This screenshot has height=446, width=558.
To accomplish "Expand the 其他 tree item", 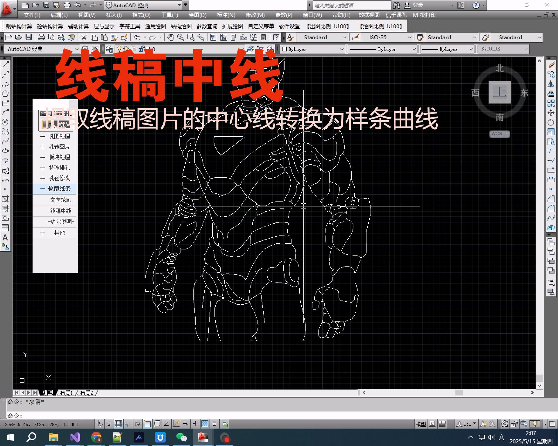I will (43, 233).
